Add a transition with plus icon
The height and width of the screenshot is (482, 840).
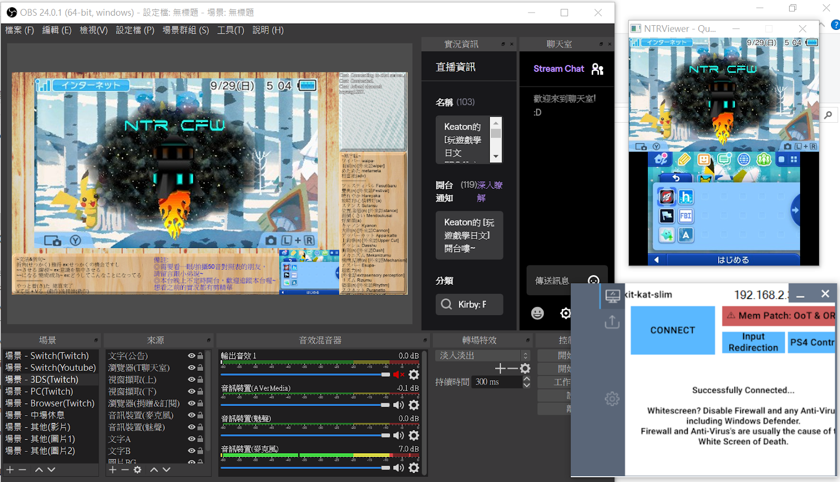point(500,369)
